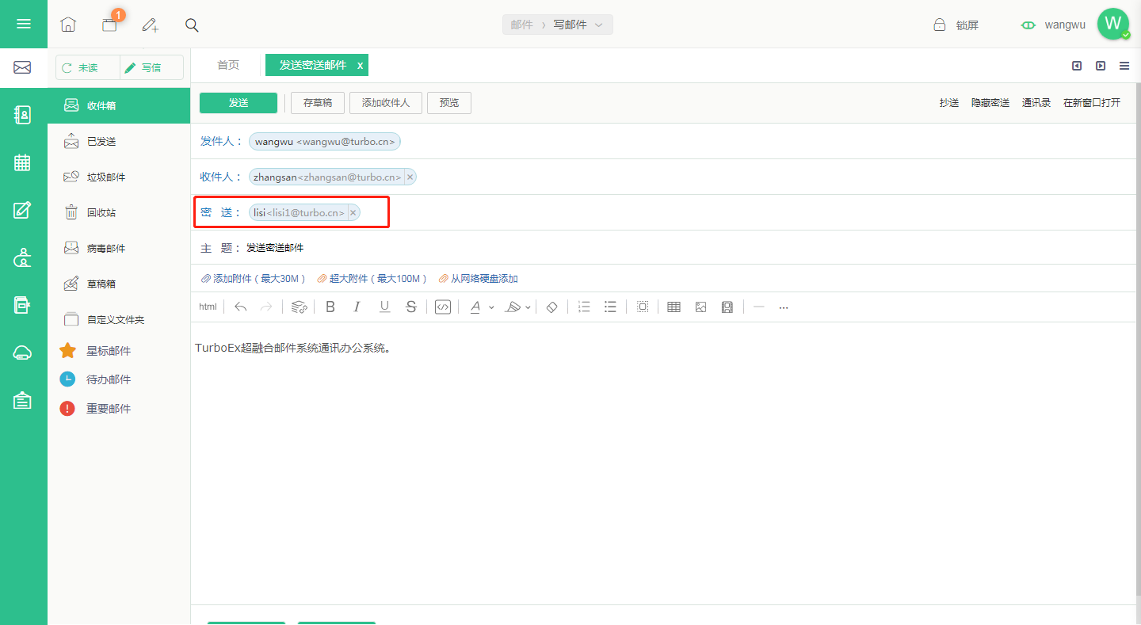Screen dimensions: 1141x625
Task: Open the calendar icon with badge 1
Action: (x=109, y=25)
